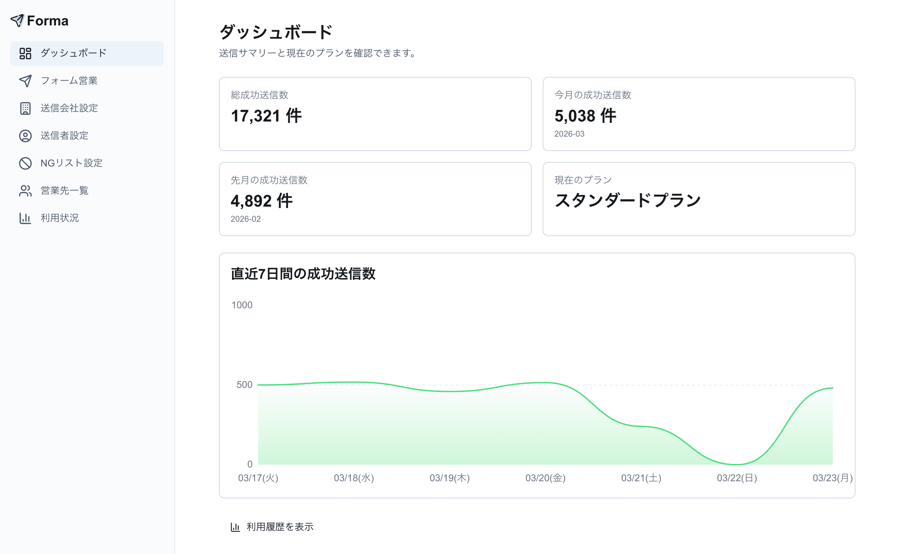Open the フォーム営業 navigation entry

[70, 81]
